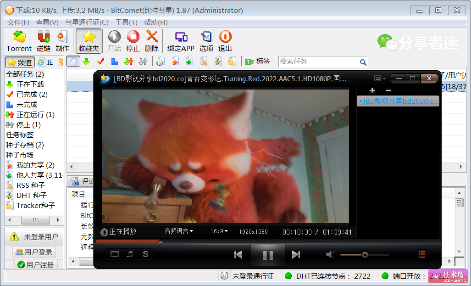Viewport: 471px width, 286px height.
Task: Select 停止 (1) in the sidebar
Action: coord(23,125)
